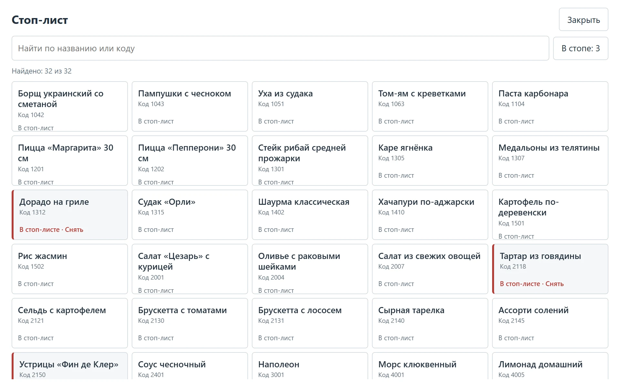620x387 pixels.
Task: Add Рис жасмин to stop-list
Action: pos(70,269)
